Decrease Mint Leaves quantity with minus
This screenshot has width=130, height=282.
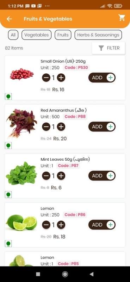(46, 176)
